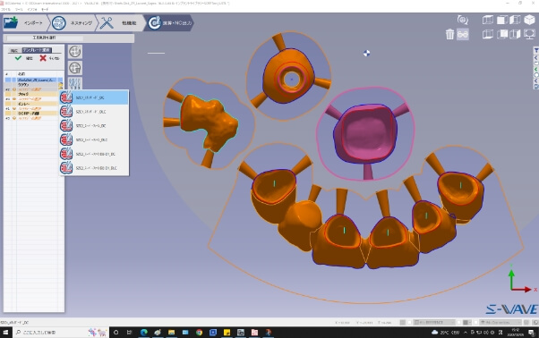Cancel with the red X button

(43, 58)
